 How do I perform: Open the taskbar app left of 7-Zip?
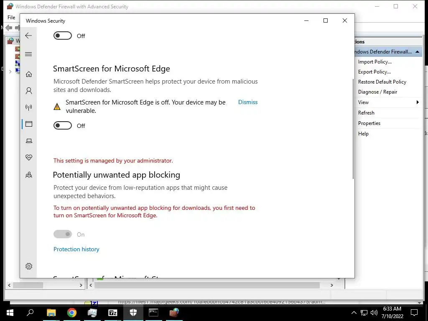pos(92,313)
